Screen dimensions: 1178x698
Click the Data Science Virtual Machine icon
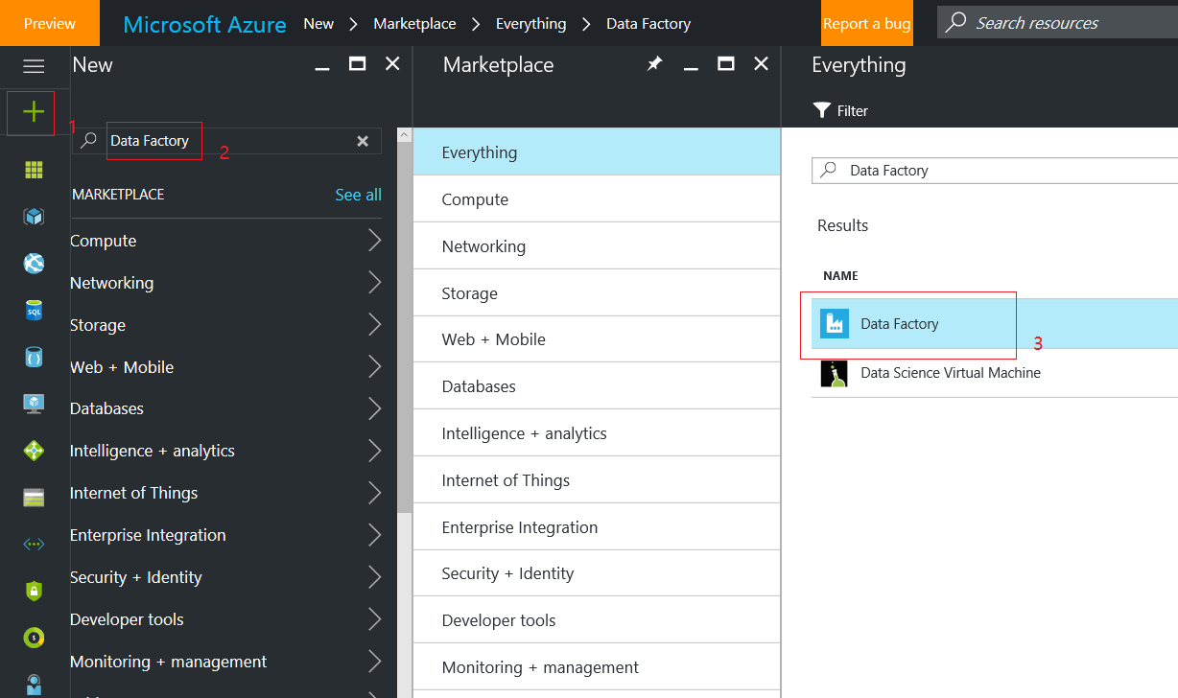point(835,373)
